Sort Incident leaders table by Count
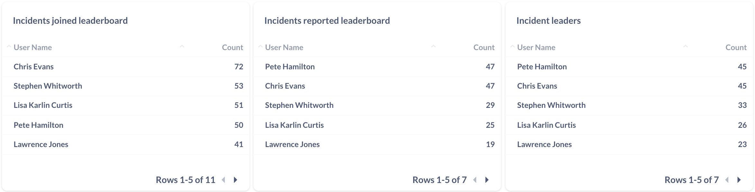The height and width of the screenshot is (192, 755). [x=736, y=48]
